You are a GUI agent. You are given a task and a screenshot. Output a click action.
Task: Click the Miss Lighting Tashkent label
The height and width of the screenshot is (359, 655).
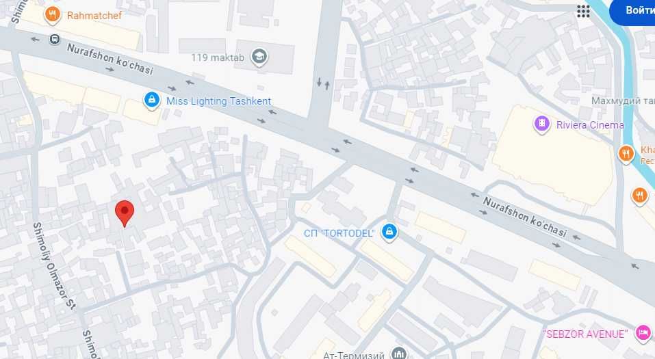pos(218,101)
